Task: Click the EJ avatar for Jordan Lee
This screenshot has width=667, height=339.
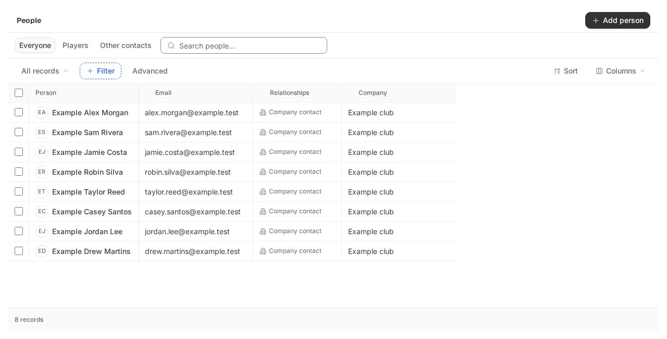Action: [x=42, y=232]
